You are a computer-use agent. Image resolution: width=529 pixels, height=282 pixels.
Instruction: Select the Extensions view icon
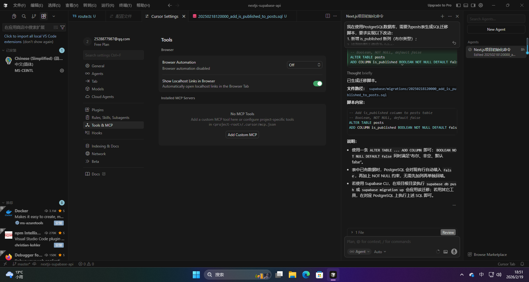[44, 16]
